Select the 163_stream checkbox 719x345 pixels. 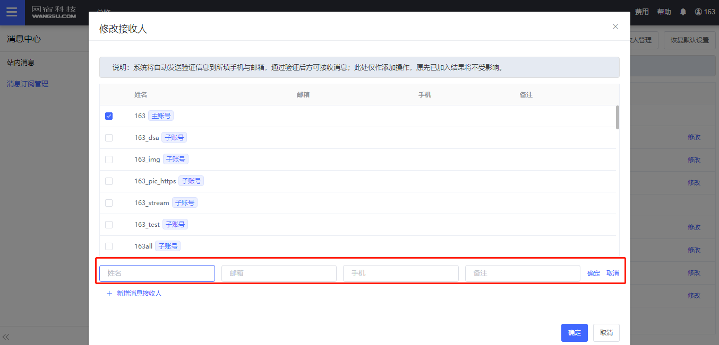click(109, 203)
